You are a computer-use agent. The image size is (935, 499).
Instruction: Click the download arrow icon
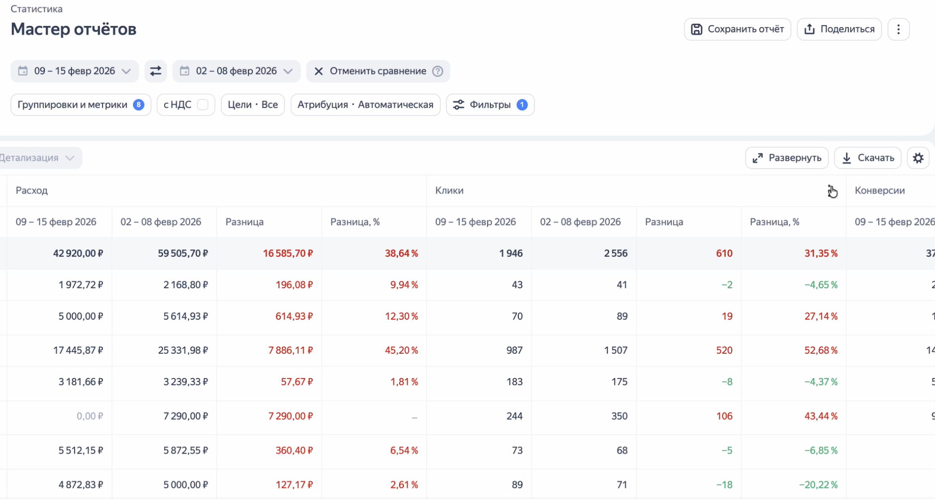click(846, 158)
